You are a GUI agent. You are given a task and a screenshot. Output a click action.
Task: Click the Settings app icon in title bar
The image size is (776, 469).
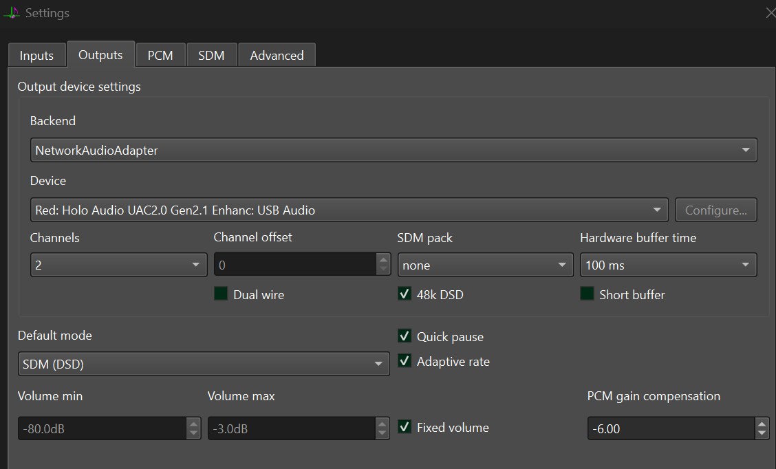12,13
